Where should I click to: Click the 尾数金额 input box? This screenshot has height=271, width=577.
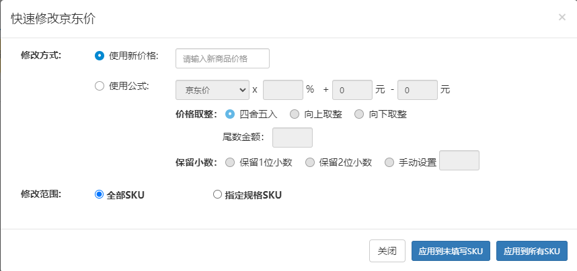[x=292, y=138]
